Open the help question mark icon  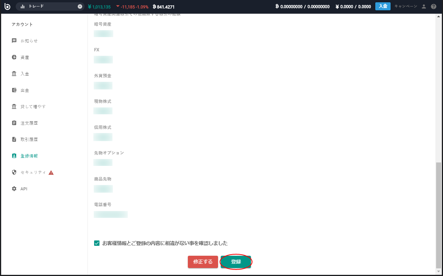tap(434, 6)
